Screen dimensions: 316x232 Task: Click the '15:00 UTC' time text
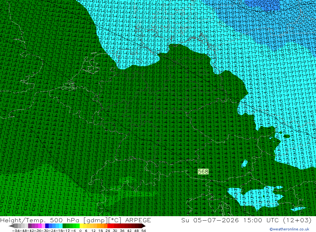(261, 220)
